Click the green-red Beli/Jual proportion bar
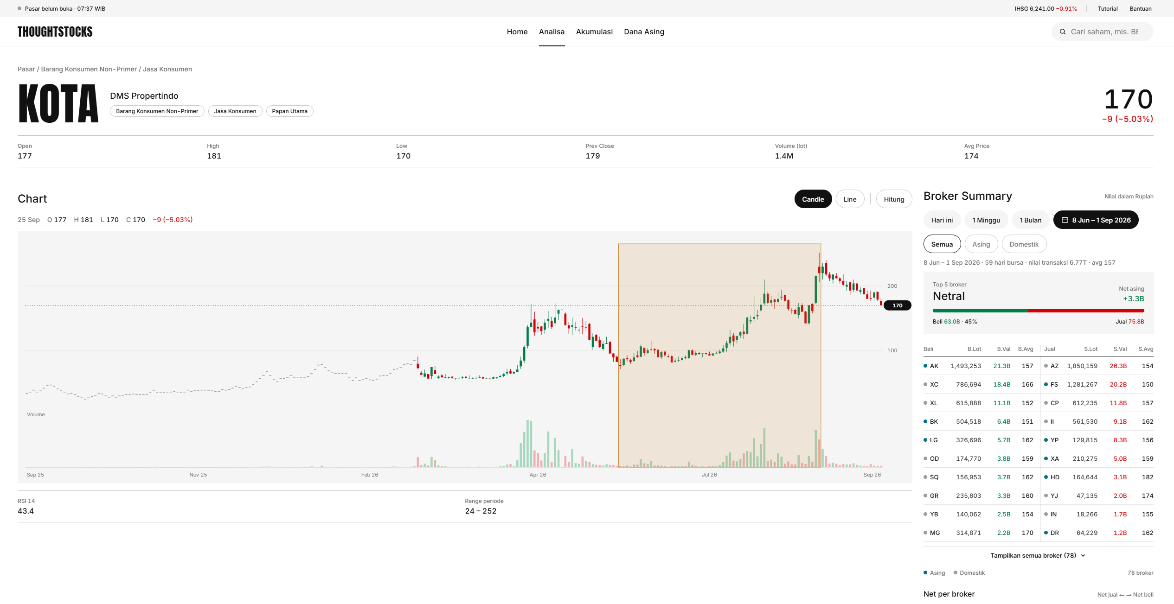 1038,311
